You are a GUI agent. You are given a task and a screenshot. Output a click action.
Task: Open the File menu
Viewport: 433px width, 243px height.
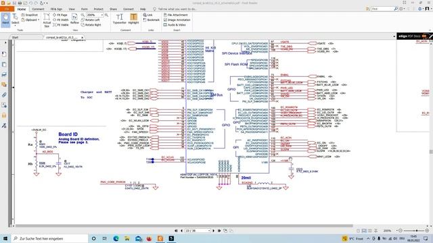[7, 9]
